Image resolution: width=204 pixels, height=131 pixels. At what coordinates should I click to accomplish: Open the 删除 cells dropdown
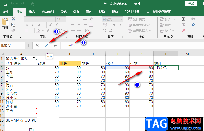(x=168, y=25)
